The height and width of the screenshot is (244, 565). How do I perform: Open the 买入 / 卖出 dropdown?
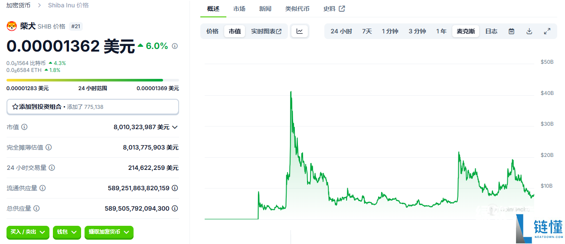point(28,232)
